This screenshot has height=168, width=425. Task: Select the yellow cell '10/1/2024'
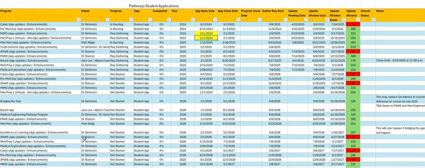coord(206,33)
